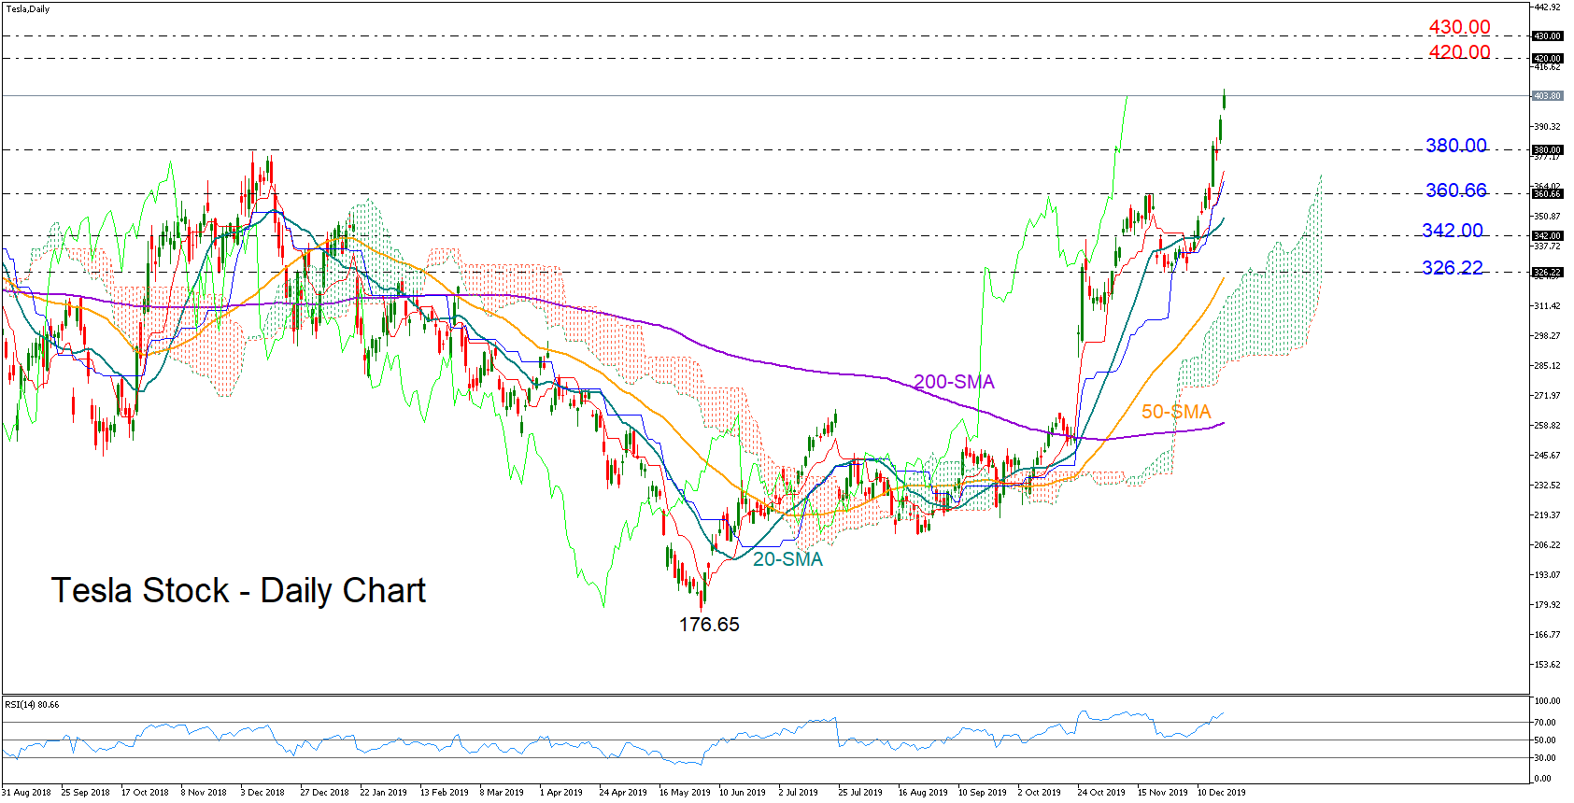This screenshot has height=803, width=1574.
Task: Click the "193.07" price axis value
Action: point(1547,575)
